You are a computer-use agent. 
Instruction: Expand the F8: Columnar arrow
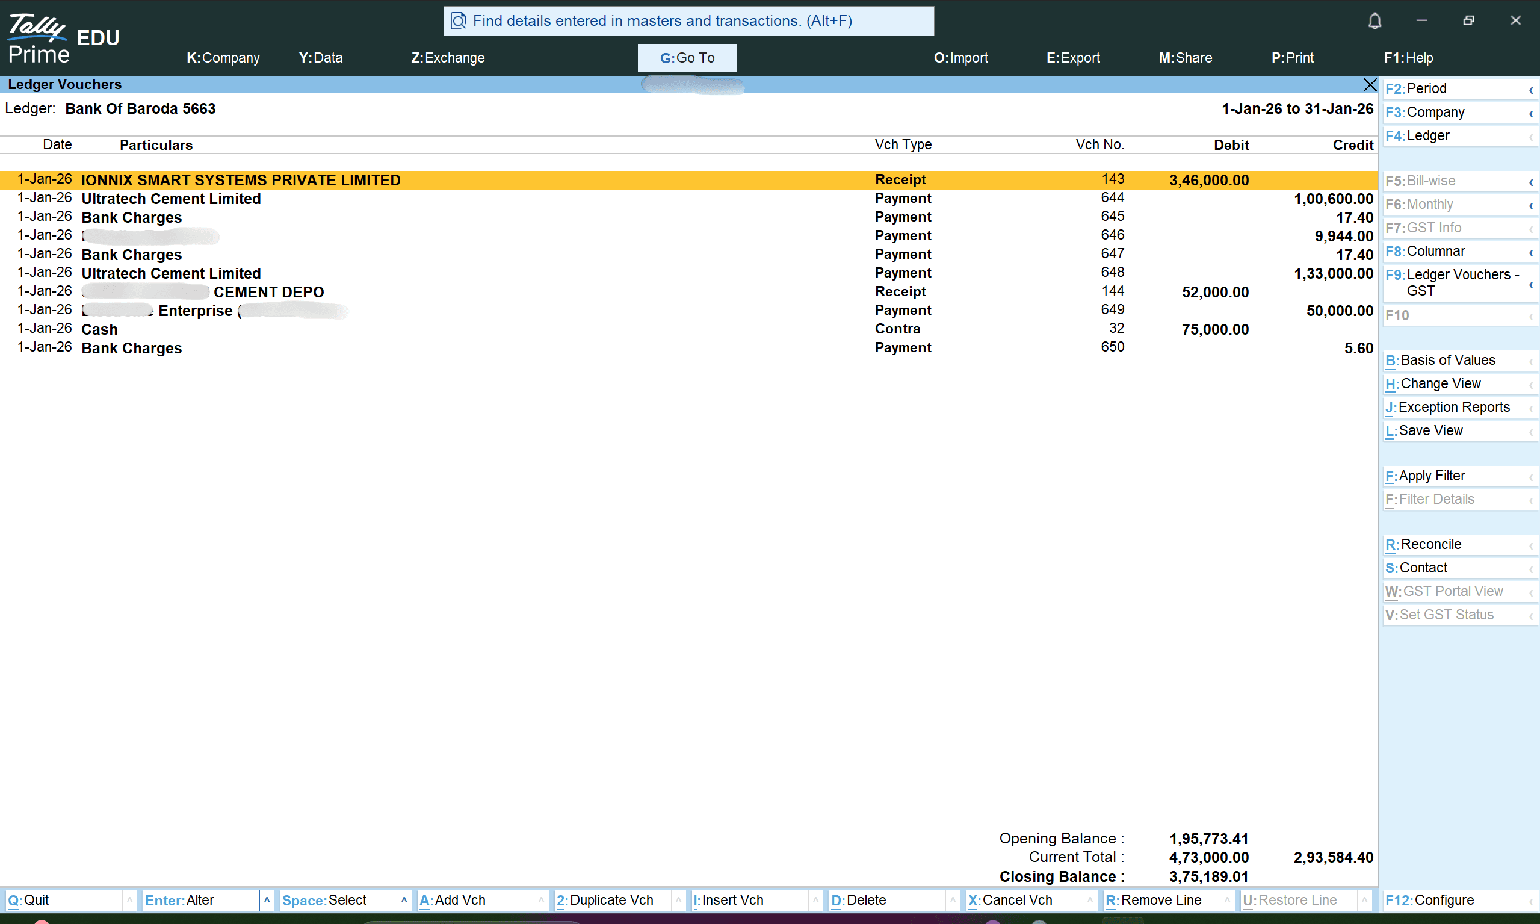coord(1530,252)
